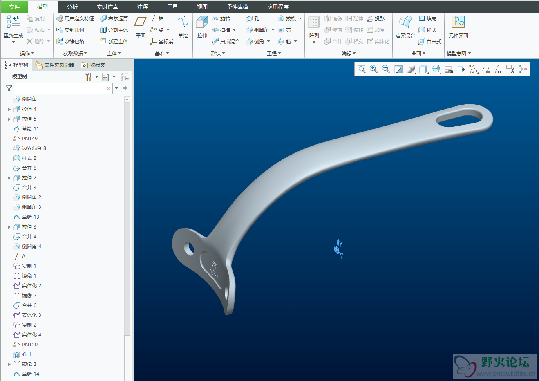Switch to the 文件夹浏览器 panel tab
539x381 pixels.
point(55,65)
